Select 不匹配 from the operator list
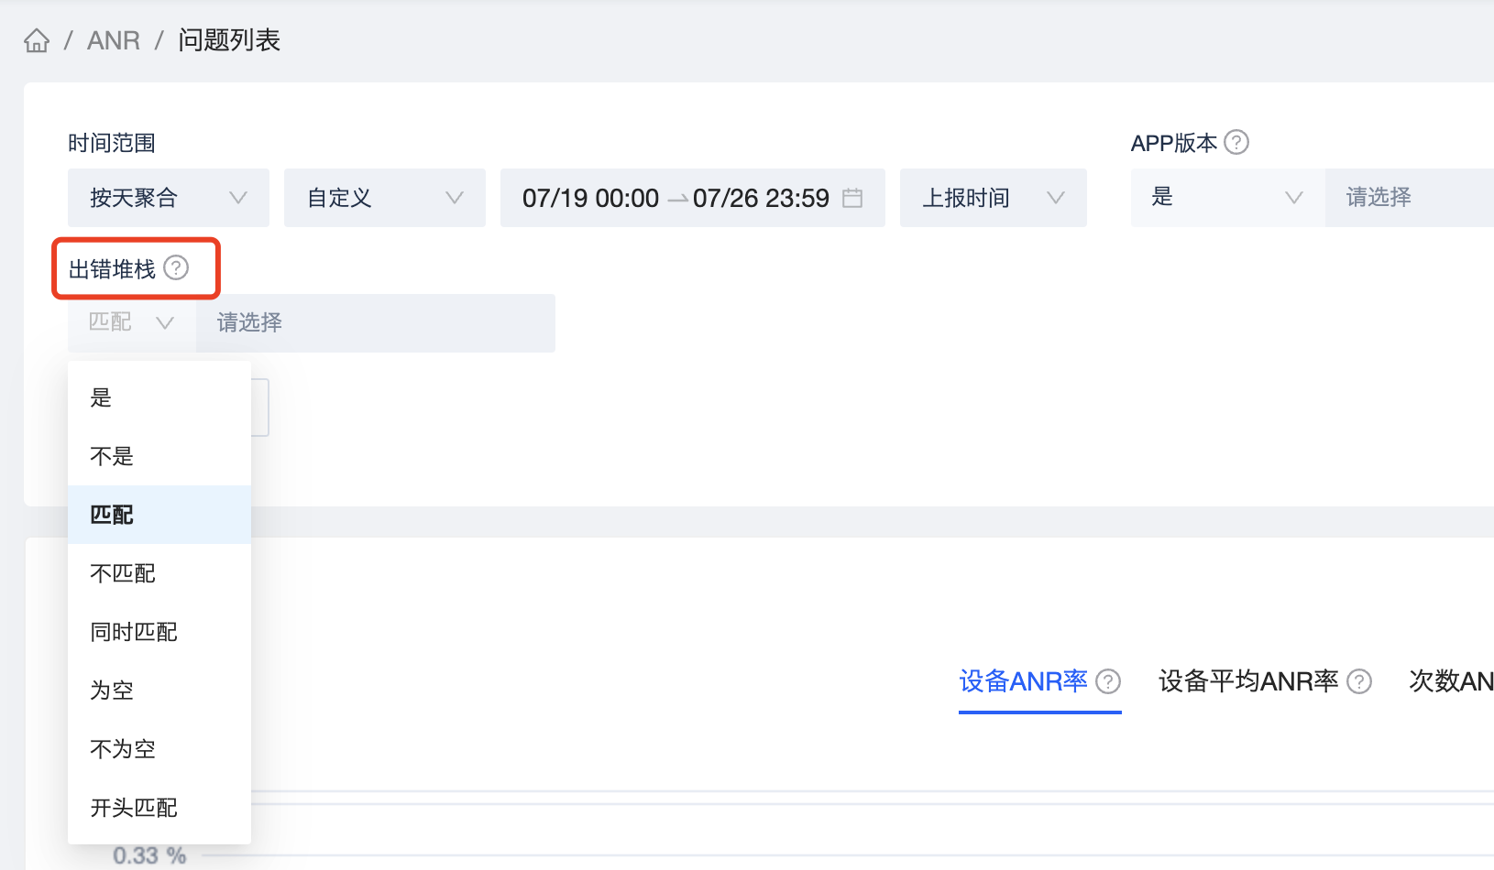The image size is (1494, 870). [159, 573]
